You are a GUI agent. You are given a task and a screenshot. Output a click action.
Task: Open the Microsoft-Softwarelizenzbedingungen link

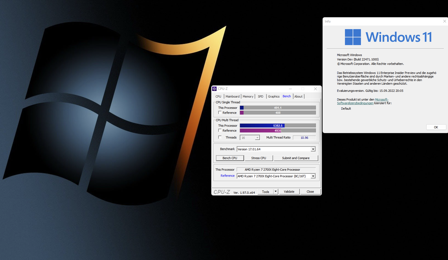point(363,101)
